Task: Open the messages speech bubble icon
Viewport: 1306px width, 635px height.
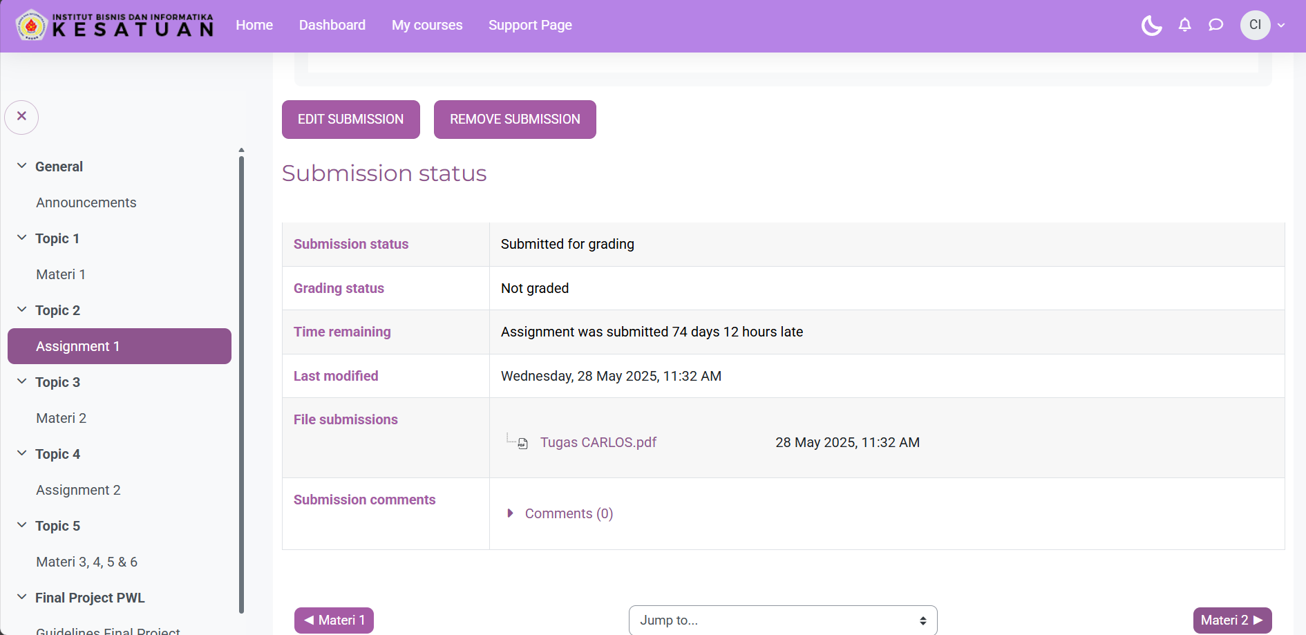Action: [x=1215, y=26]
